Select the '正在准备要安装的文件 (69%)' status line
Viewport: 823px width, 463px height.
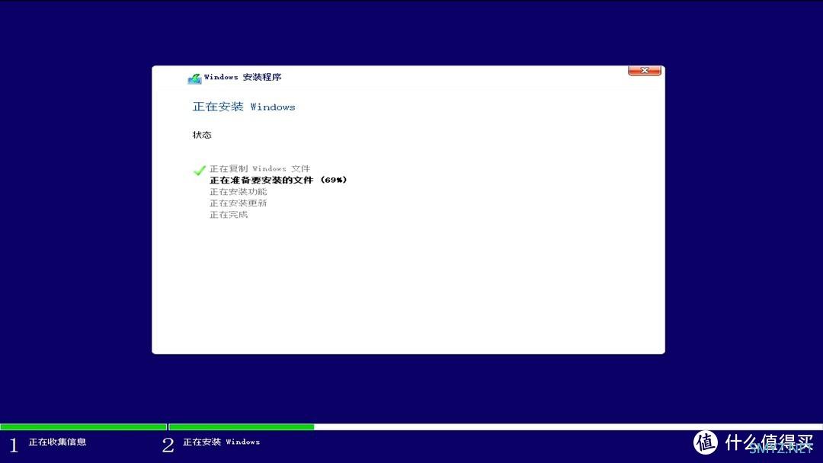278,180
